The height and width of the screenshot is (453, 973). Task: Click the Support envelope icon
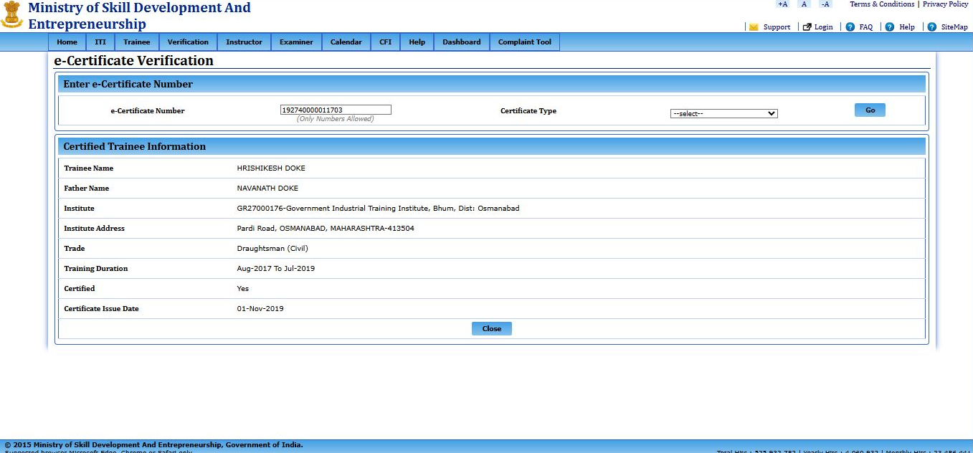point(754,27)
